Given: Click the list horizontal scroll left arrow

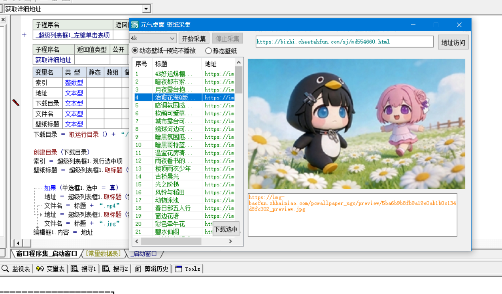Looking at the screenshot, I should click(x=137, y=241).
